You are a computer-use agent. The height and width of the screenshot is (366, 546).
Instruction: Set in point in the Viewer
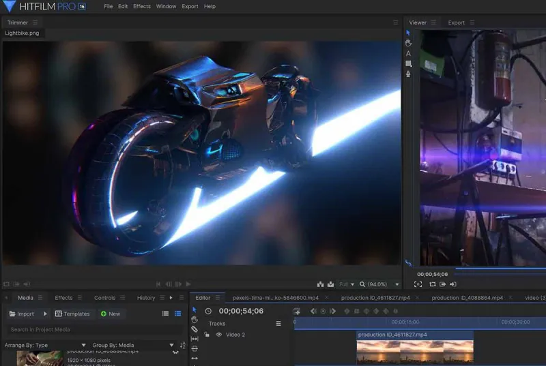click(442, 284)
